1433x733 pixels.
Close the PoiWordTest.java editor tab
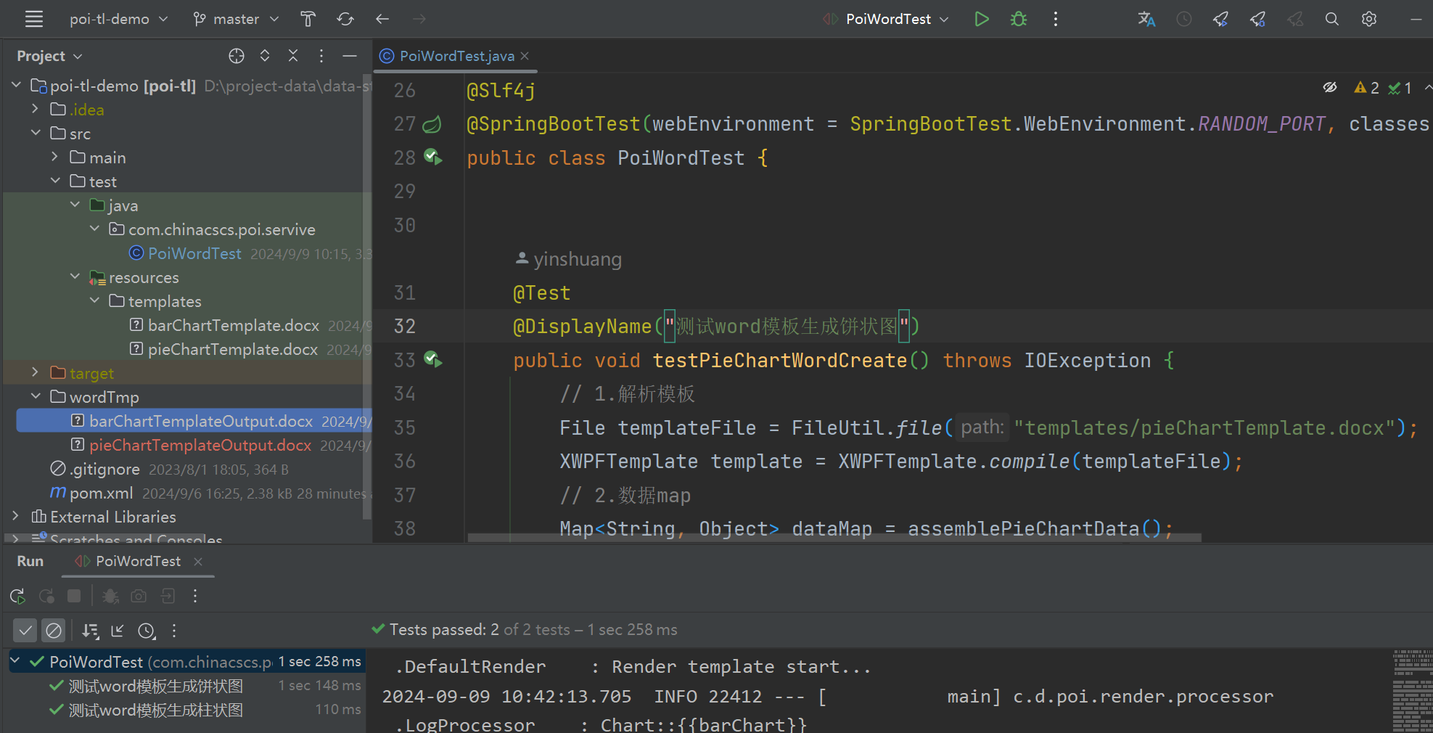[525, 56]
